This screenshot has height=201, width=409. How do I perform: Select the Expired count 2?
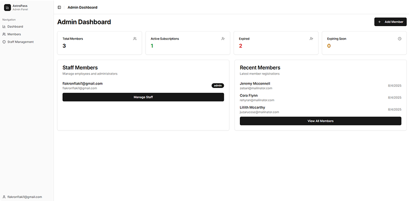[240, 46]
